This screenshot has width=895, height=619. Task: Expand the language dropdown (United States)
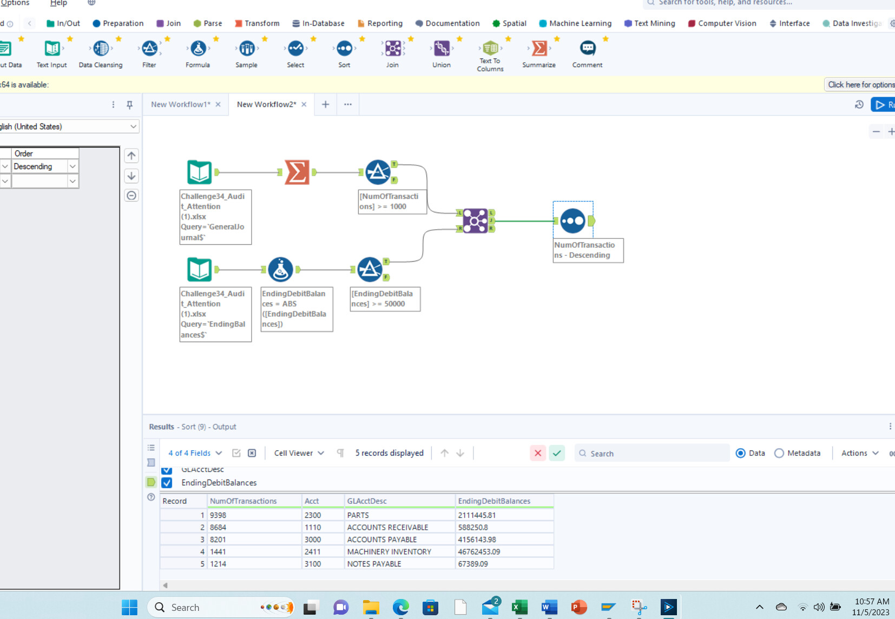[133, 127]
